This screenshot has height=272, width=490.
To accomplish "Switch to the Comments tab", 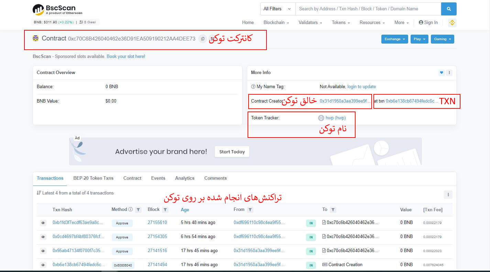I will [216, 178].
